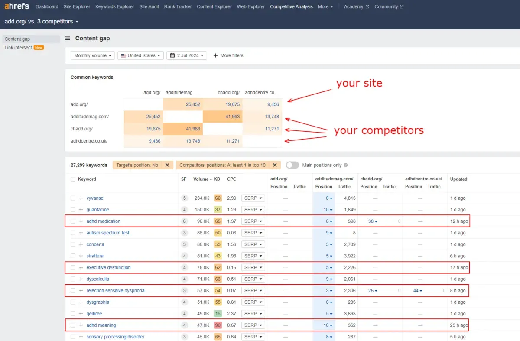Screen dimensions: 520x341
Task: Open the SERP dropdown for adhd medication
Action: click(253, 221)
